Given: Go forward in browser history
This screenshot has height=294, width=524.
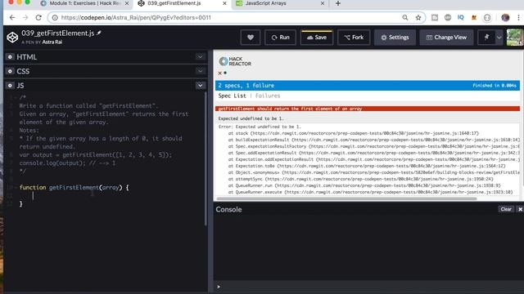Looking at the screenshot, I should pyautogui.click(x=25, y=17).
